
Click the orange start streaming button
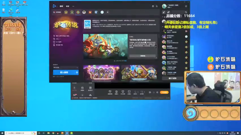[164, 92]
